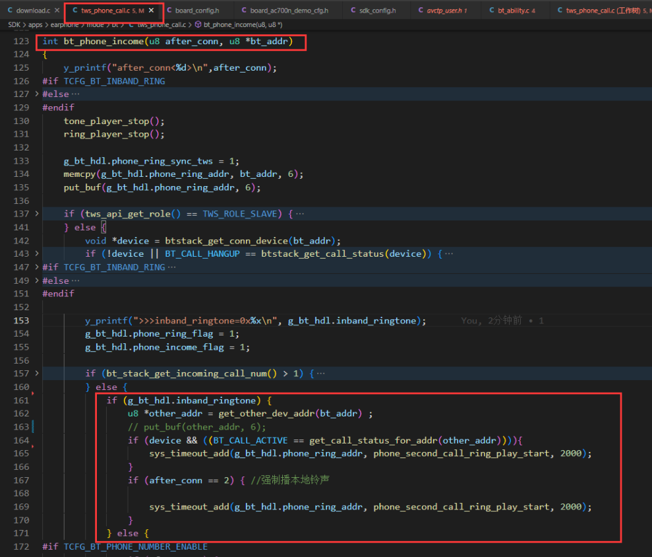
Task: Unfold the #else block at line 149
Action: (37, 280)
